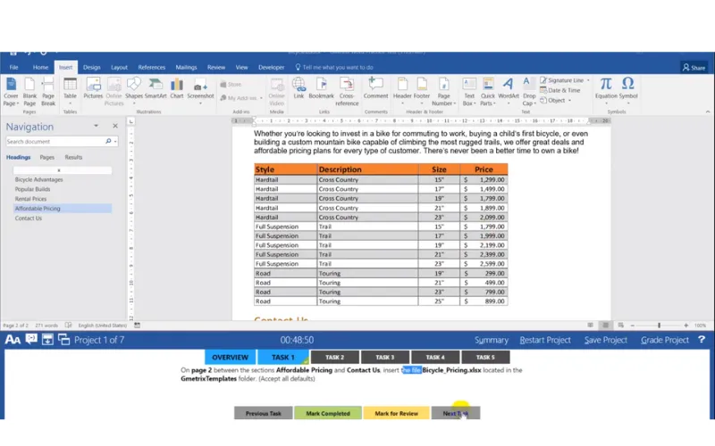715x446 pixels.
Task: Go to the Bicycle Advantages heading
Action: coord(39,180)
